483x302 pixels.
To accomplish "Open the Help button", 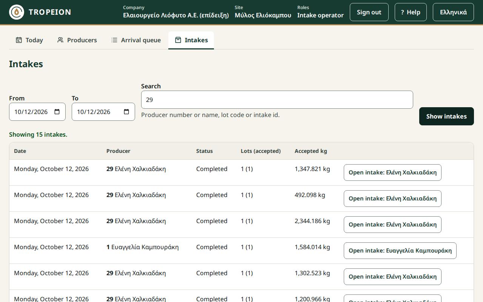I will 411,12.
